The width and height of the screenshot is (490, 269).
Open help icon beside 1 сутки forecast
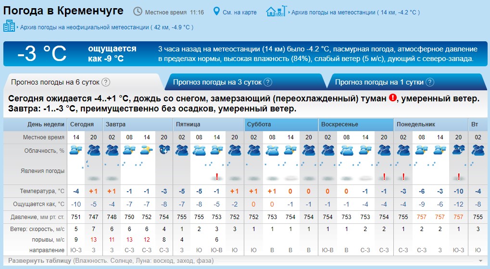coord(430,82)
